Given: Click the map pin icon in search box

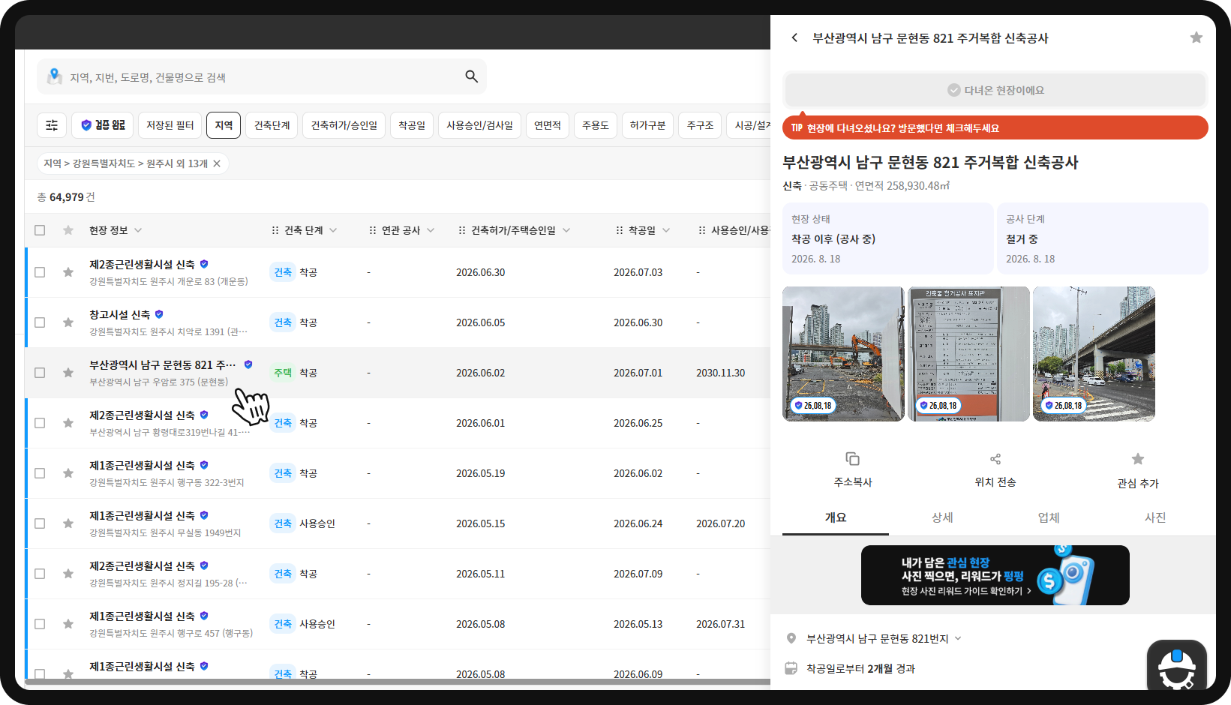Looking at the screenshot, I should tap(54, 76).
